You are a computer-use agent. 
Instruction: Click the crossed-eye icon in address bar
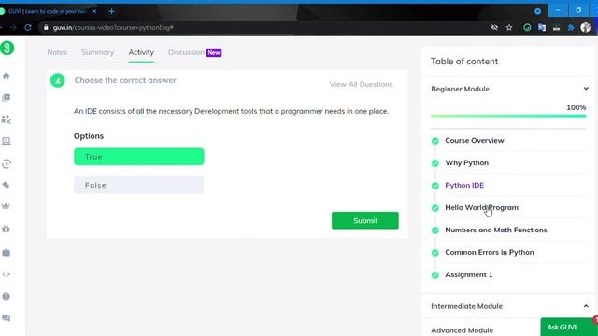click(x=494, y=27)
